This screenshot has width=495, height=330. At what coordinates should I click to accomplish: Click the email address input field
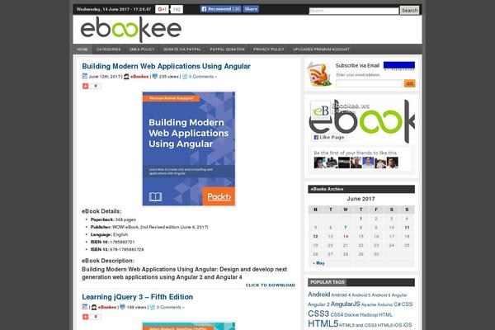[369, 83]
